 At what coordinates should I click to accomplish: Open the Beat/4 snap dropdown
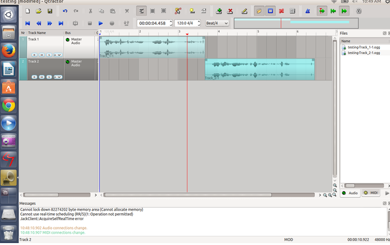(217, 23)
